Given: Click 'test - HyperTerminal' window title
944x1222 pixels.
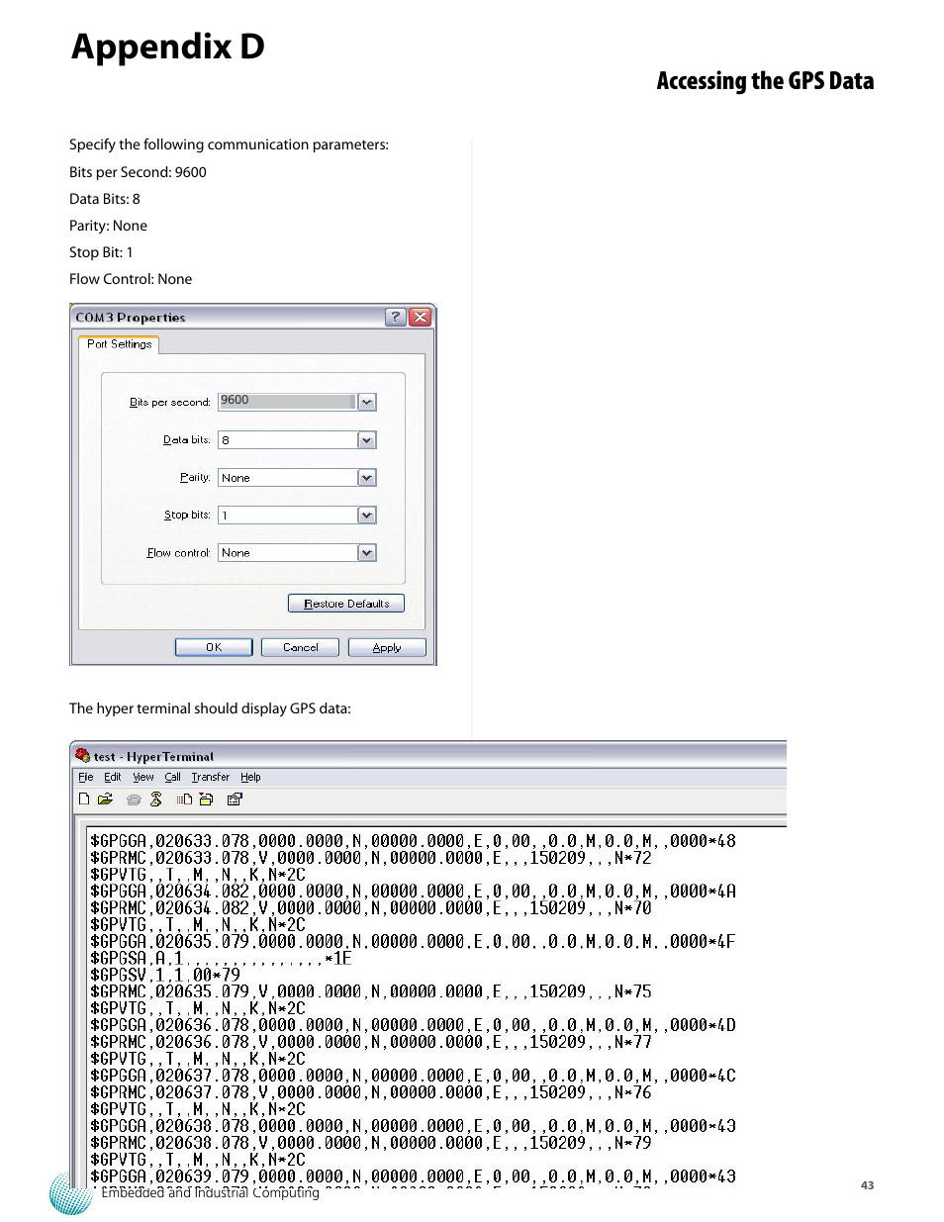Looking at the screenshot, I should [x=153, y=757].
